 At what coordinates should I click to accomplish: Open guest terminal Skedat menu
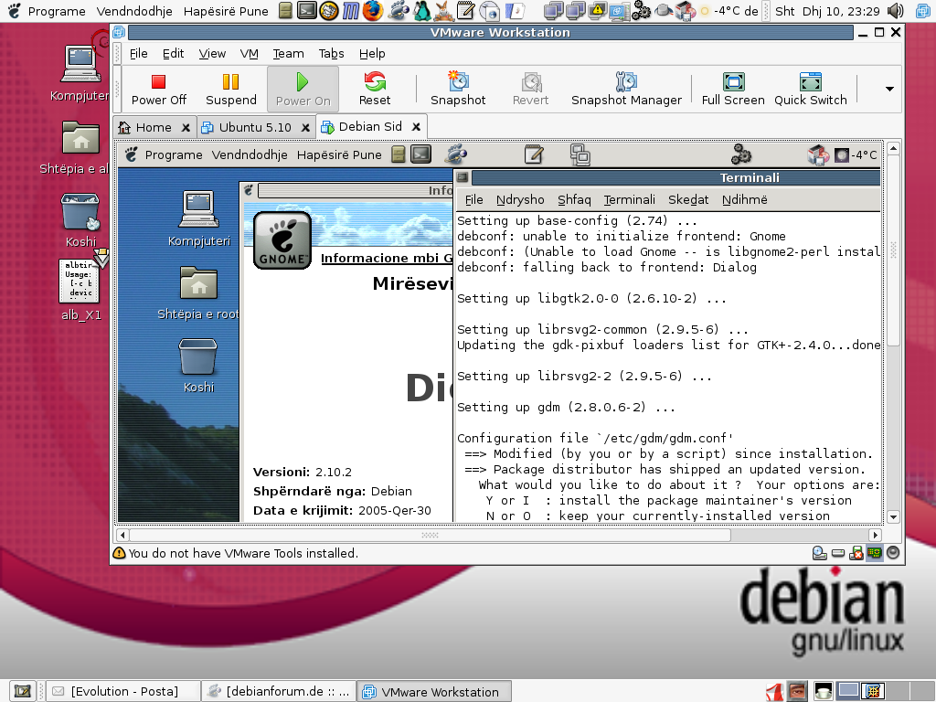pyautogui.click(x=688, y=200)
